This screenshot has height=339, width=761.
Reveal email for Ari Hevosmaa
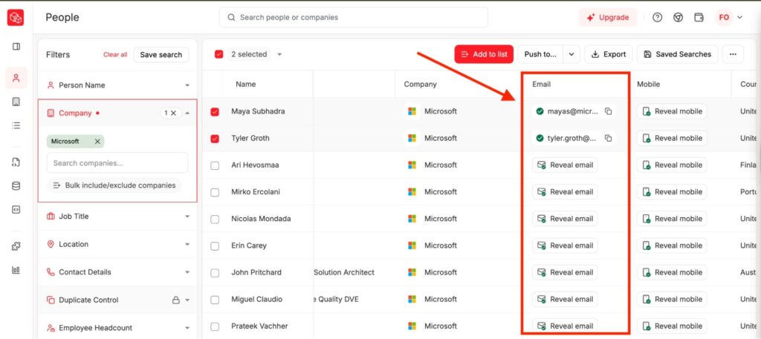point(565,165)
